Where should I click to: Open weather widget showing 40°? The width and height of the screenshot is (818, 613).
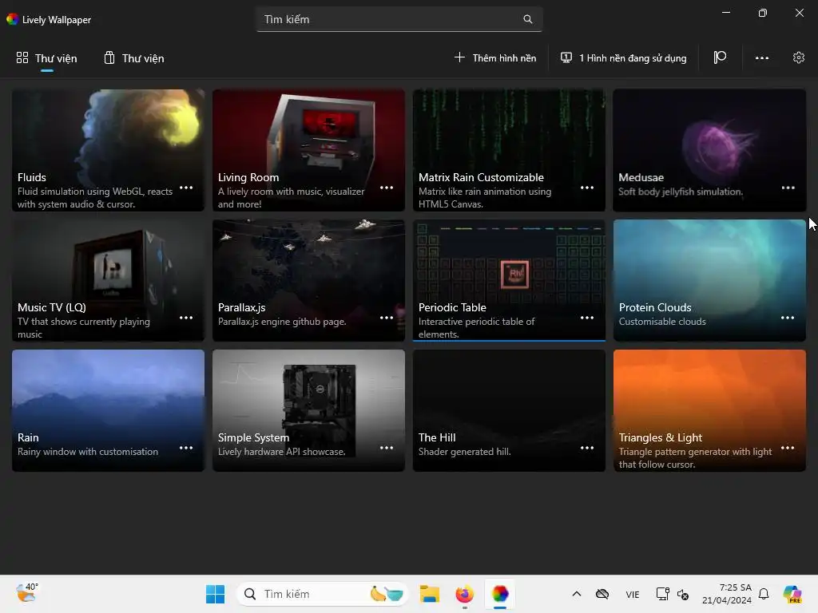click(x=27, y=593)
